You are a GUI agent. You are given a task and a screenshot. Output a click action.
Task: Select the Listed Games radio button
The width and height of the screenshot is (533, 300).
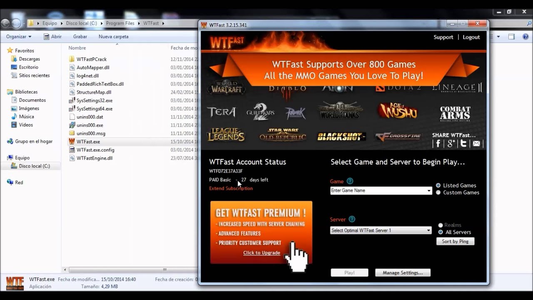coord(438,185)
